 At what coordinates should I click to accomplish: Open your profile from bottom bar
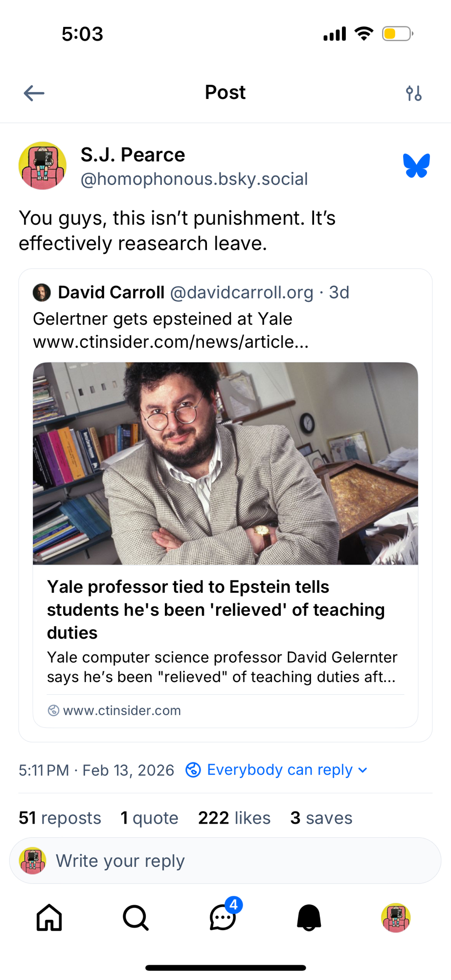(396, 917)
